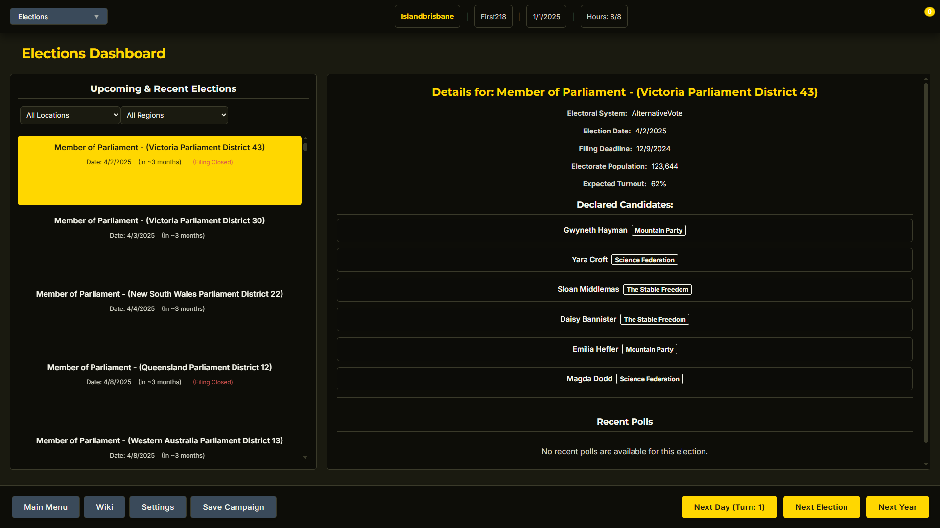Open Settings from bottom bar

coord(158,507)
